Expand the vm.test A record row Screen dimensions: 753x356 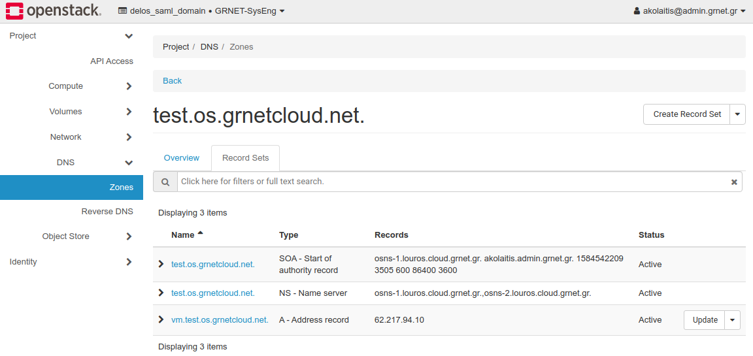[161, 319]
